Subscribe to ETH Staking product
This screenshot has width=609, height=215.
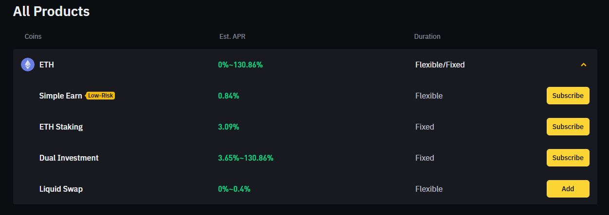(x=568, y=127)
